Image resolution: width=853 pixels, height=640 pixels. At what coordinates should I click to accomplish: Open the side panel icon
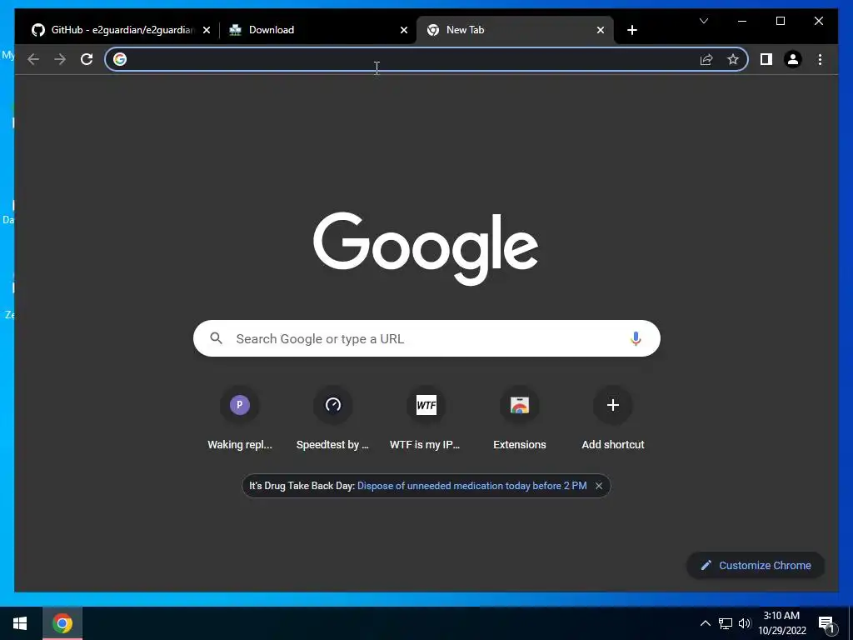[766, 59]
